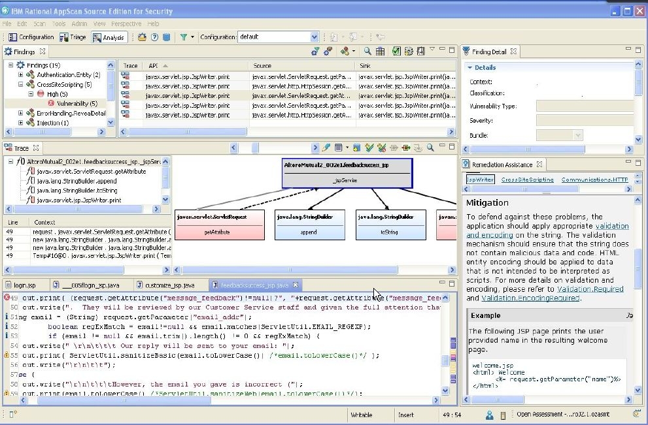Follow the Validation.Required link
Viewport: 648px width, 425px height.
(x=590, y=289)
